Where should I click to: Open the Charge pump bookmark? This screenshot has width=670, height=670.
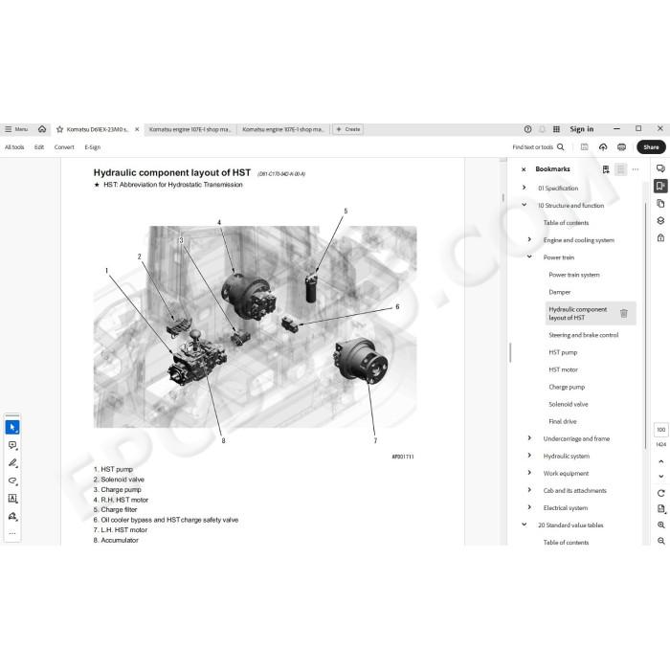(567, 387)
